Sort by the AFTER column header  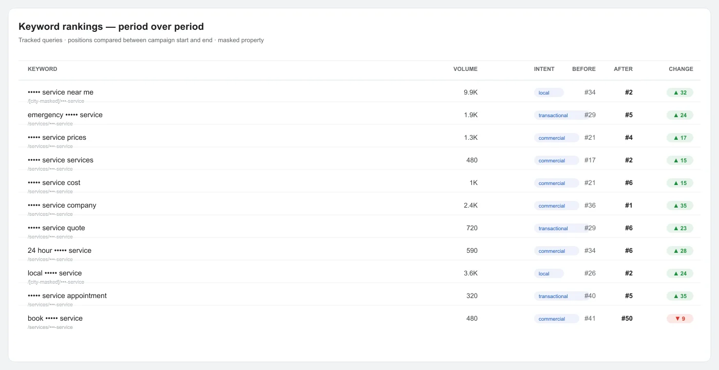tap(623, 69)
